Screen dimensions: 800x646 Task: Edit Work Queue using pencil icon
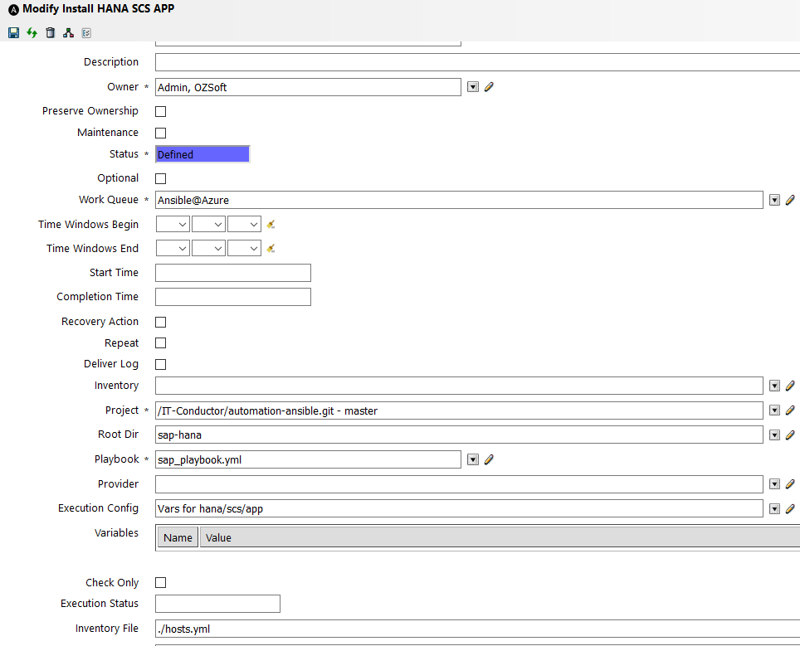(x=790, y=201)
